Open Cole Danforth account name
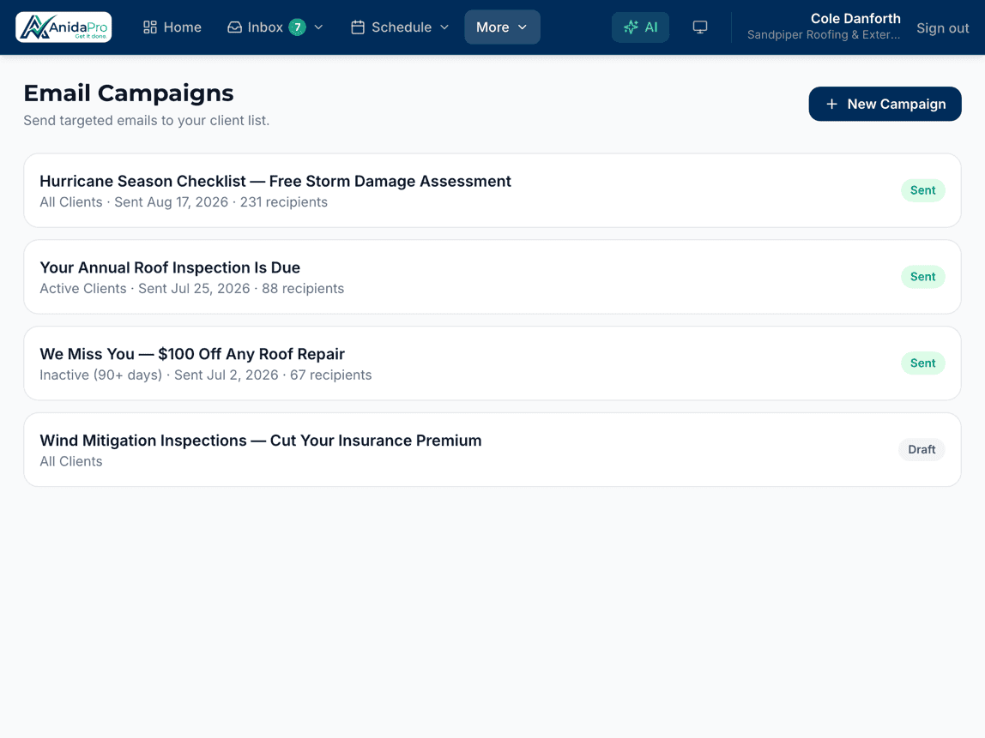985x738 pixels. [855, 18]
